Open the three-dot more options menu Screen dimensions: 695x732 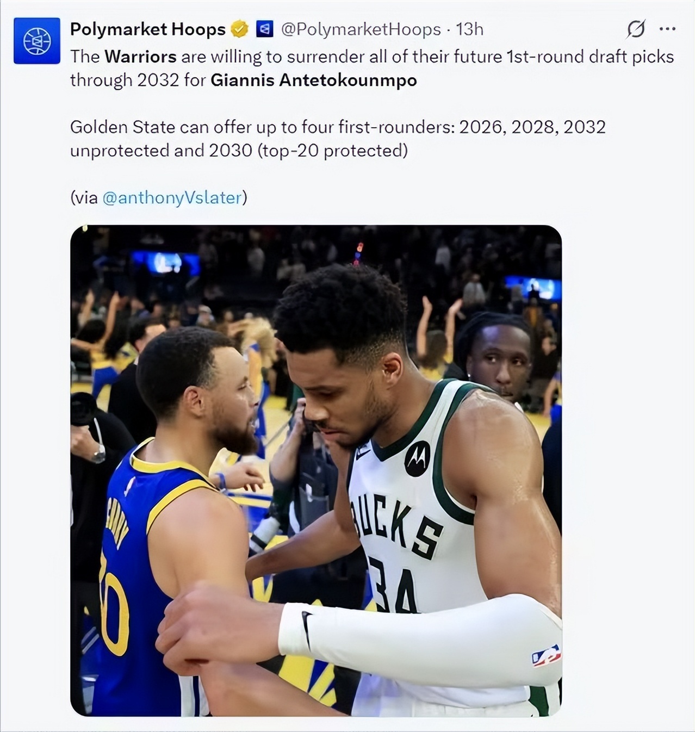[667, 29]
